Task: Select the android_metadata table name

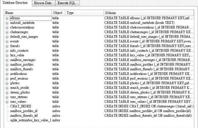Action: coord(22,23)
